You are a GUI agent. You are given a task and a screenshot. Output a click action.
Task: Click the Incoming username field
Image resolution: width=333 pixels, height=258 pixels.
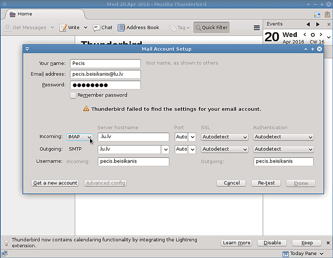pyautogui.click(x=134, y=162)
